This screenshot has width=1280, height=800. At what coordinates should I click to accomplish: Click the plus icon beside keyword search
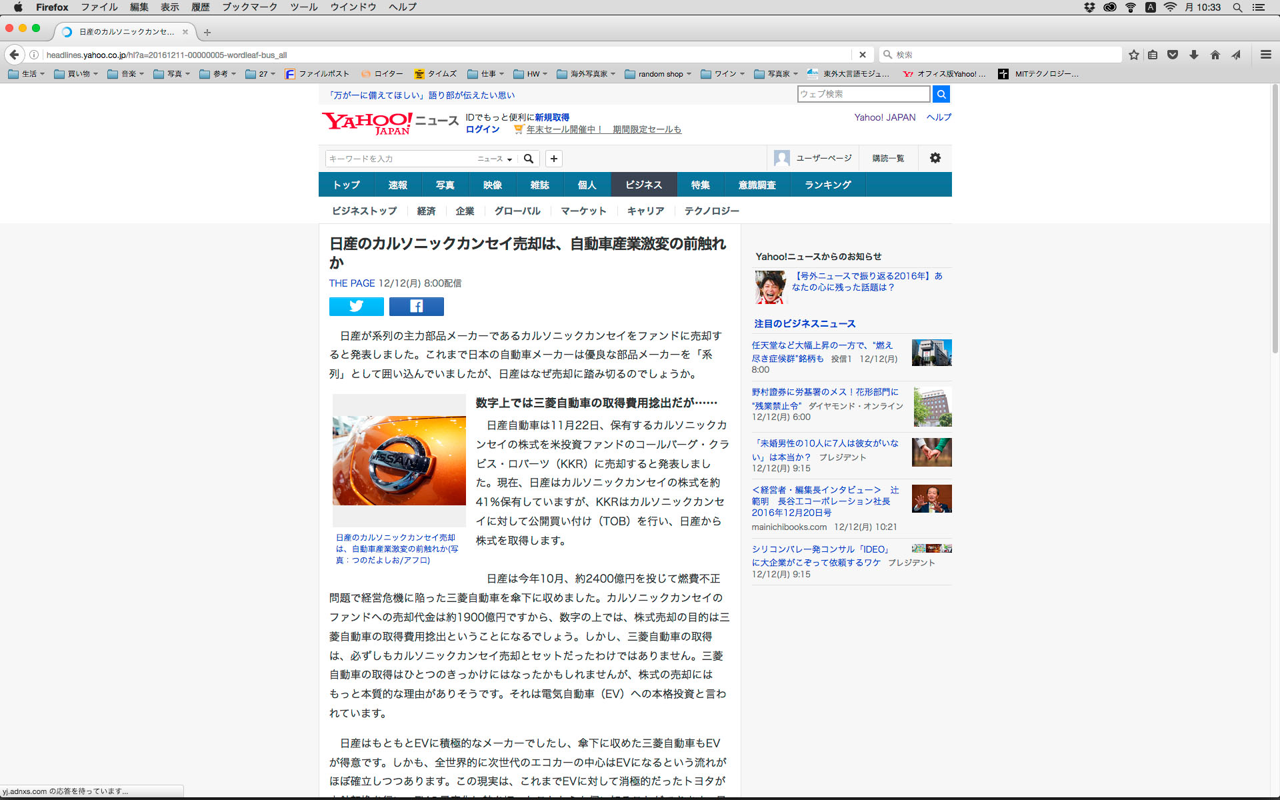click(x=553, y=159)
